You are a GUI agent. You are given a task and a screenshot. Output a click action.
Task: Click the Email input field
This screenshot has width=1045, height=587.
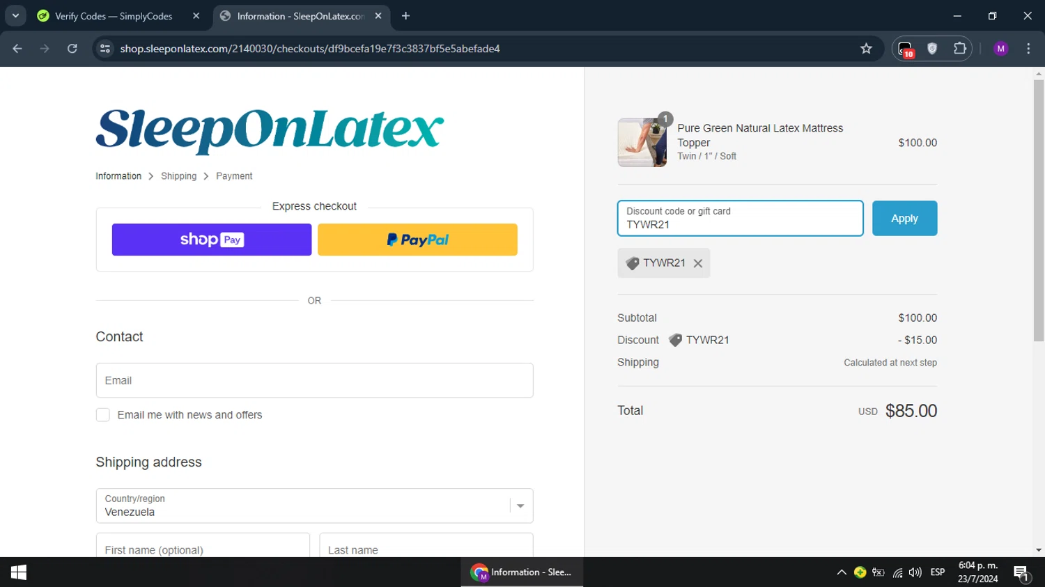click(x=314, y=380)
